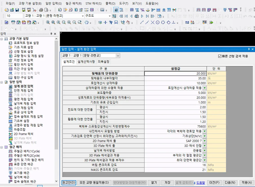
Task: Click the dimension settings toolbar icon
Action: click(x=116, y=22)
